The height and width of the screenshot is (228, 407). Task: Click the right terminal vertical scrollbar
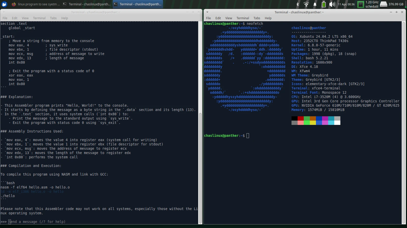coord(404,123)
